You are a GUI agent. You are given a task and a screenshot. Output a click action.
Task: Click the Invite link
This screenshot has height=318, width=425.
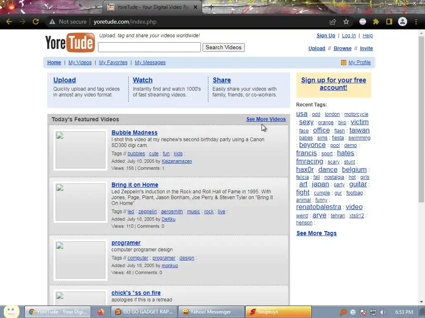366,48
